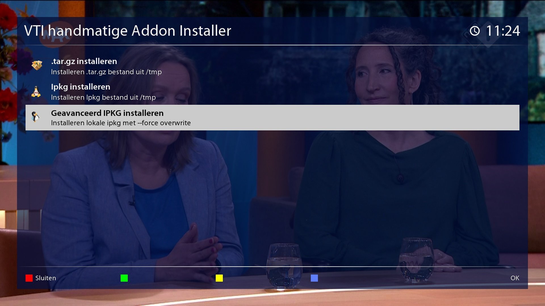Click the Ipkg installeren penguin icon
This screenshot has height=306, width=545.
36,92
